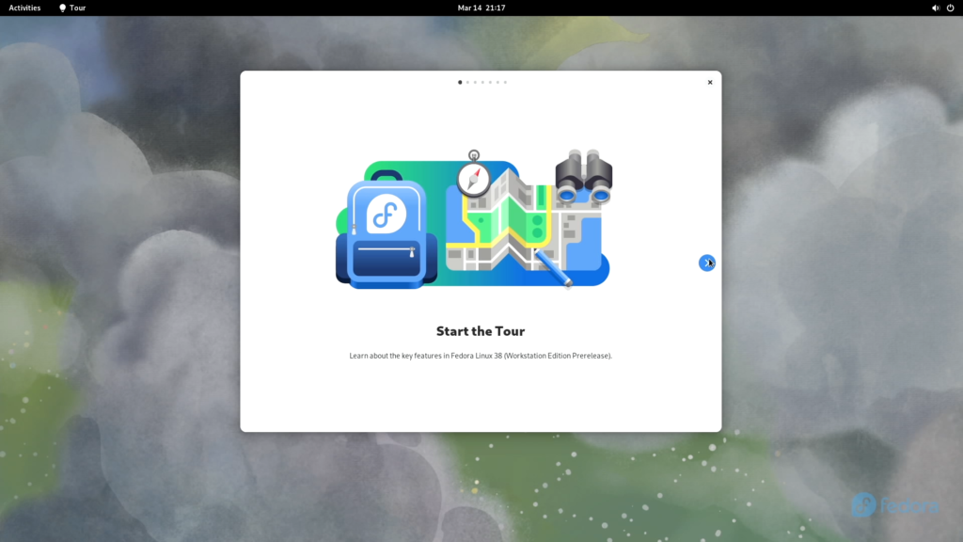Screen dimensions: 963x542
Task: Jump to page two using the second indicator dot
Action: point(467,83)
